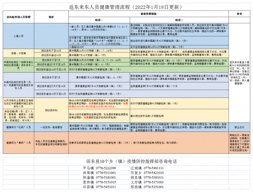Click the 平马镇 phone number 0776-5222399
253x192 pixels.
pos(106,168)
